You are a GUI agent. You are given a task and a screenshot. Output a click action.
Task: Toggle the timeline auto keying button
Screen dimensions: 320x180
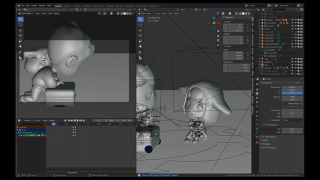pos(65,120)
